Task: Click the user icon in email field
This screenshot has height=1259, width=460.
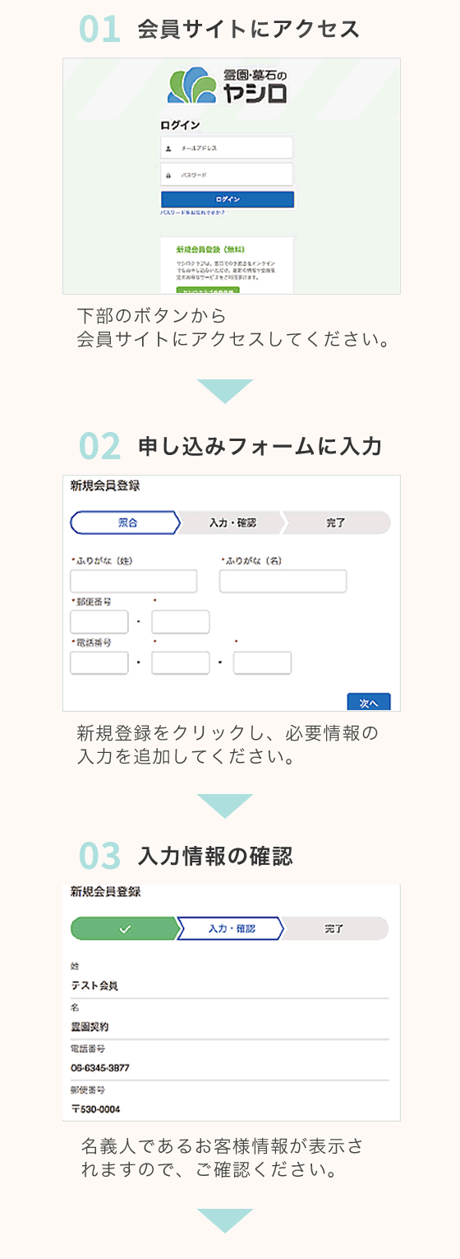Action: coord(169,149)
